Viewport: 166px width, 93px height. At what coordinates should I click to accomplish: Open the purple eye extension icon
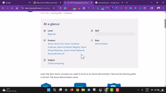(x=135, y=8)
